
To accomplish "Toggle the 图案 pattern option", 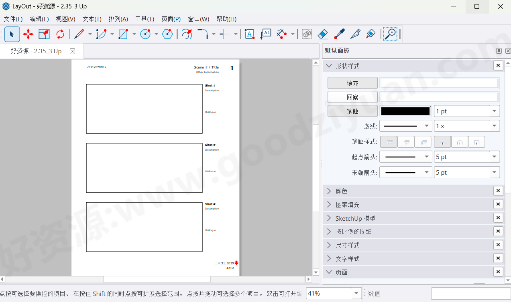I will 352,97.
